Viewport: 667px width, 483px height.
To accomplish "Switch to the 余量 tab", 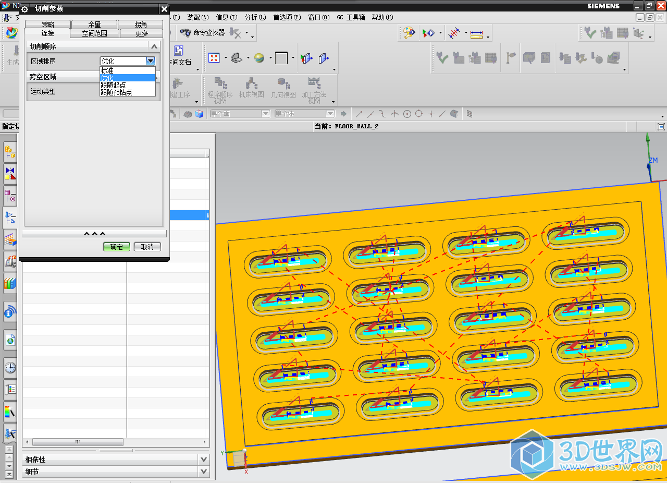I will [x=94, y=25].
